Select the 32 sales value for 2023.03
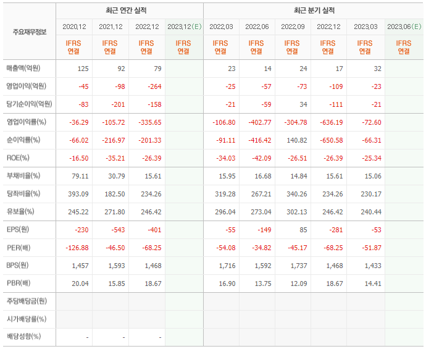The width and height of the screenshot is (426, 349). [378, 69]
